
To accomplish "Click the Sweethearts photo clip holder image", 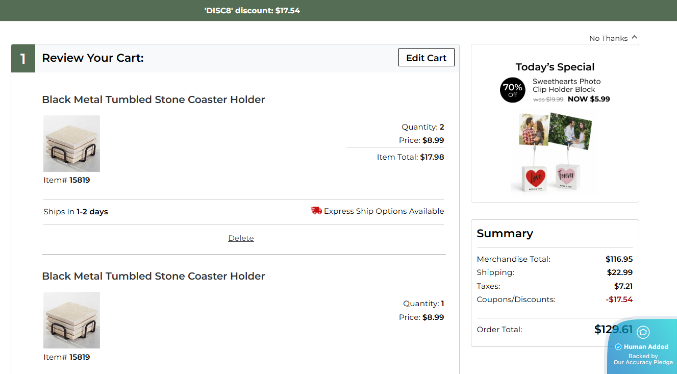I will [x=555, y=152].
